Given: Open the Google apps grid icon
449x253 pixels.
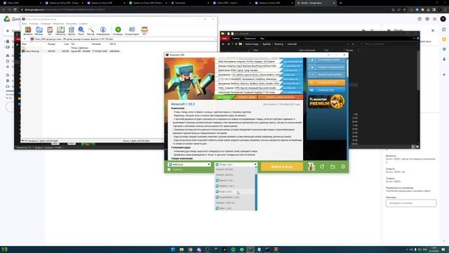Looking at the screenshot, I should tap(435, 19).
